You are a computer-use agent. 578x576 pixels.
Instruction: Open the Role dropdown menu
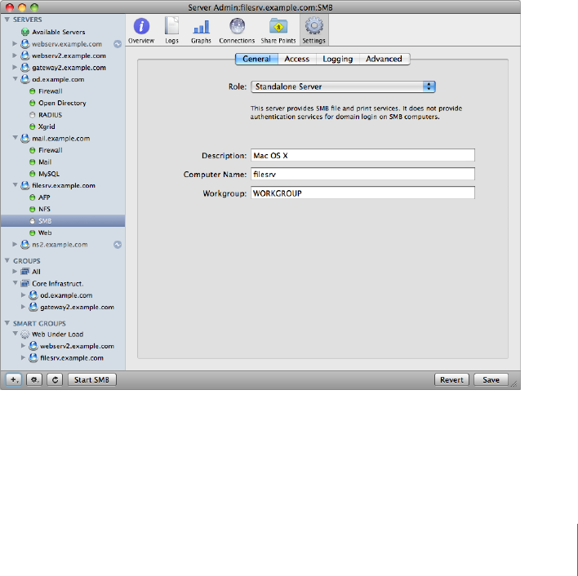point(343,86)
